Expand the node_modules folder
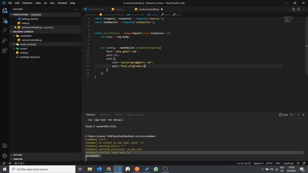The height and width of the screenshot is (173, 308). point(14,44)
